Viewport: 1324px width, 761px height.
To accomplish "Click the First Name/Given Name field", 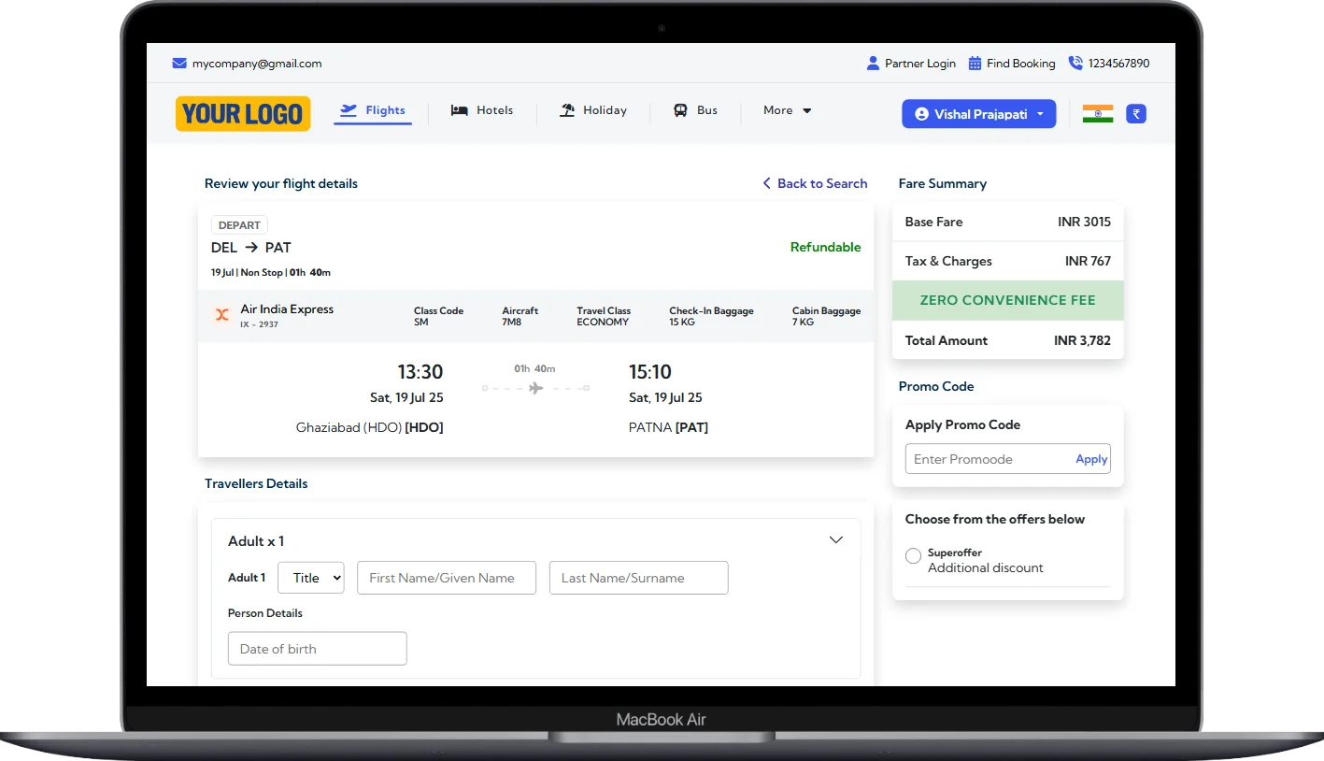I will 447,578.
